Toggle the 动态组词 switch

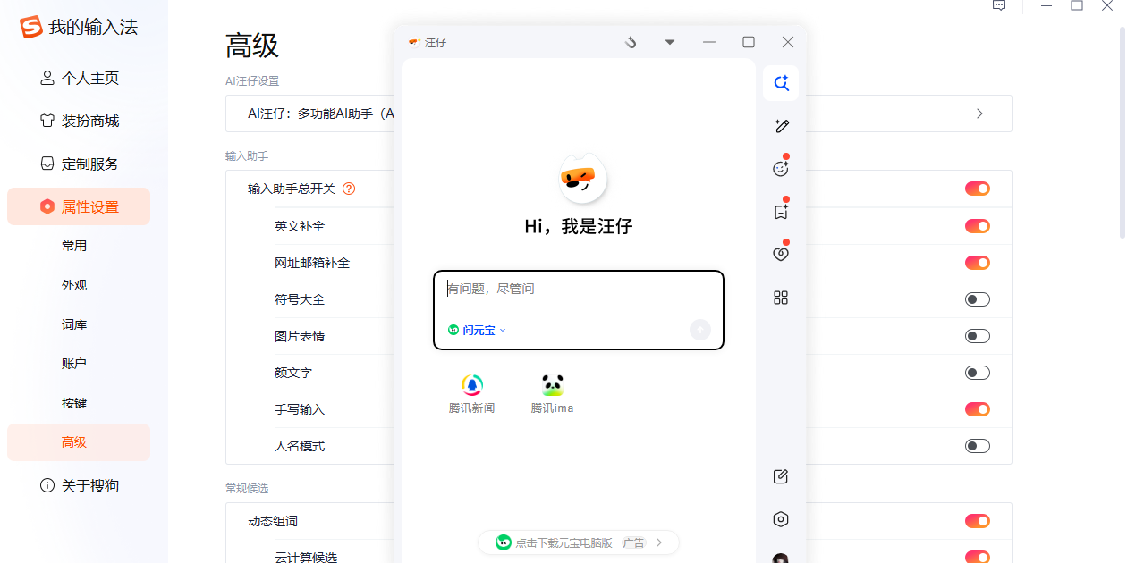click(978, 521)
